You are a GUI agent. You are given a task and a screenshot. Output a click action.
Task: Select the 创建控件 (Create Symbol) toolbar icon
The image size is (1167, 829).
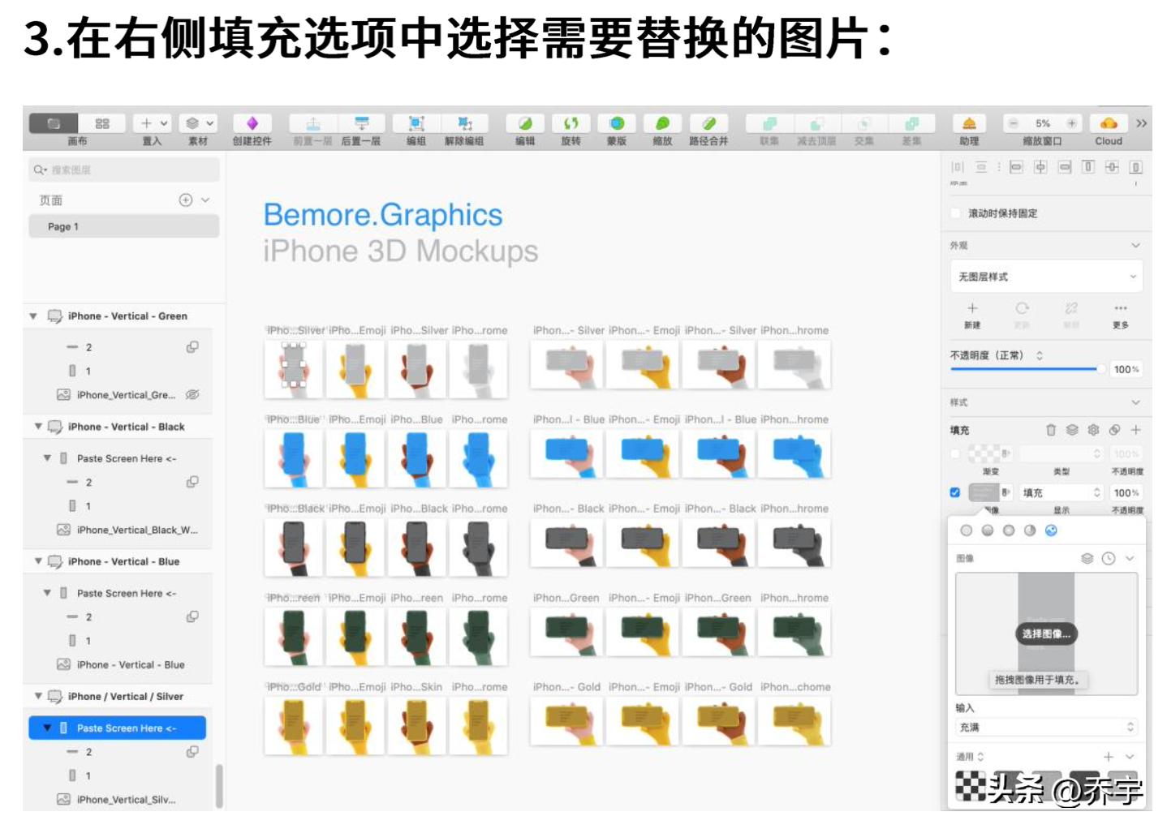252,123
